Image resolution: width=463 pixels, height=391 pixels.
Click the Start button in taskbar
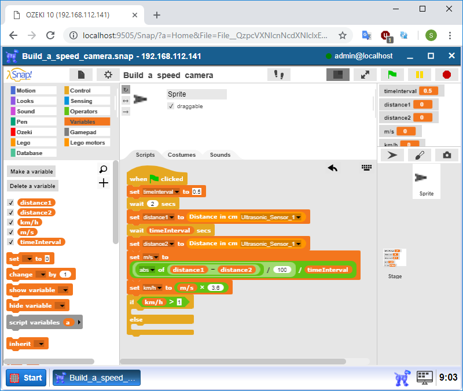point(26,378)
